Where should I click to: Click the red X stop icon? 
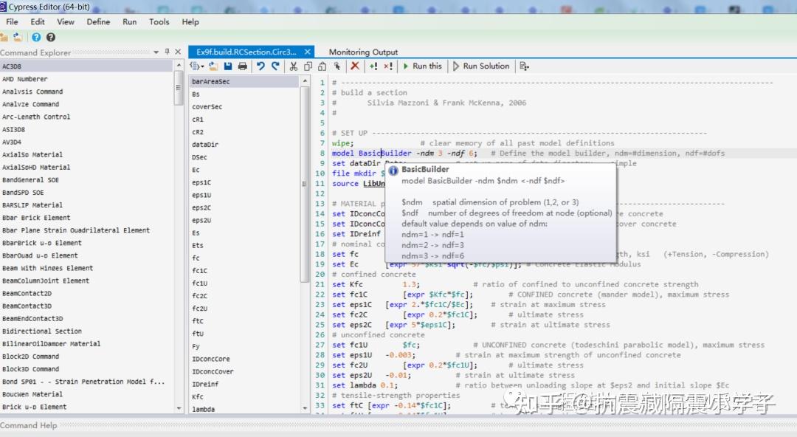tap(354, 66)
